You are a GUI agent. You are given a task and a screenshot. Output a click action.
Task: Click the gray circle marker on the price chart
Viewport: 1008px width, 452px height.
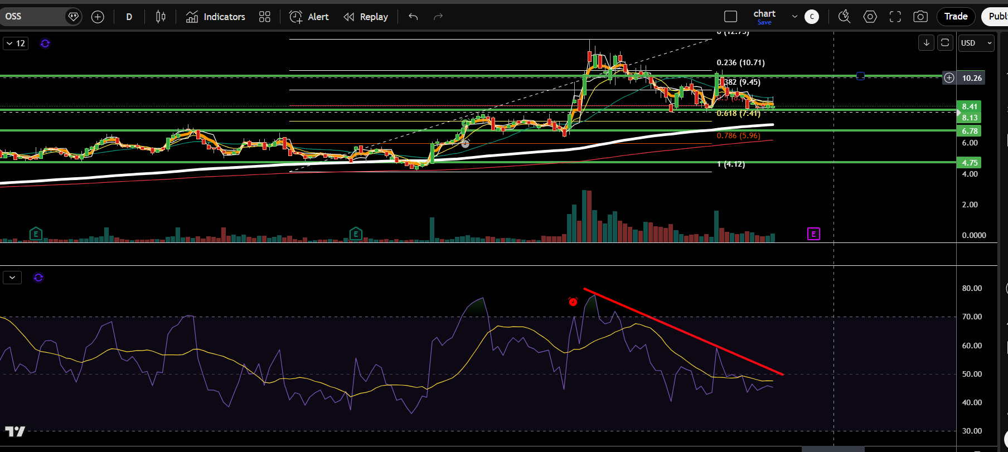point(465,144)
